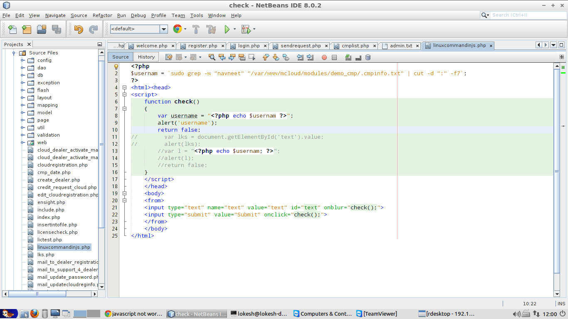This screenshot has height=319, width=568.
Task: Toggle Source view button
Action: coord(121,57)
